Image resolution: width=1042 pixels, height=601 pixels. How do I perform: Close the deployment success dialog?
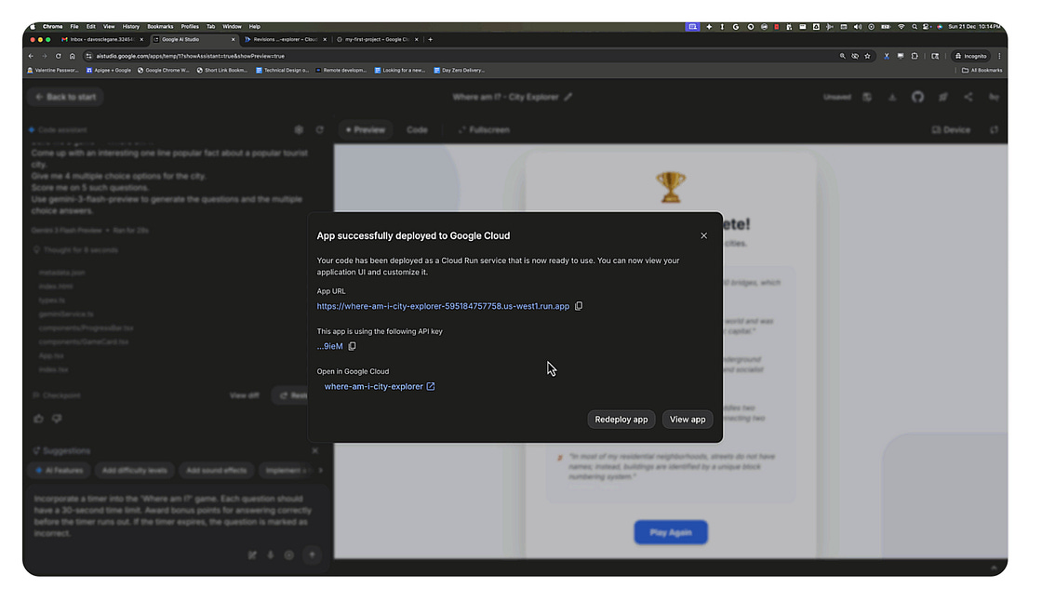(x=703, y=235)
